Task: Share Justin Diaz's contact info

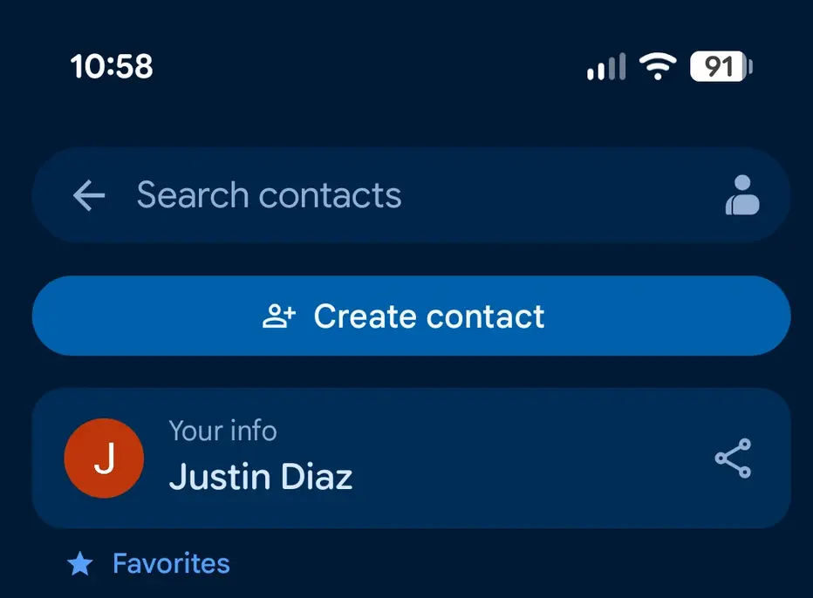Action: click(x=733, y=458)
